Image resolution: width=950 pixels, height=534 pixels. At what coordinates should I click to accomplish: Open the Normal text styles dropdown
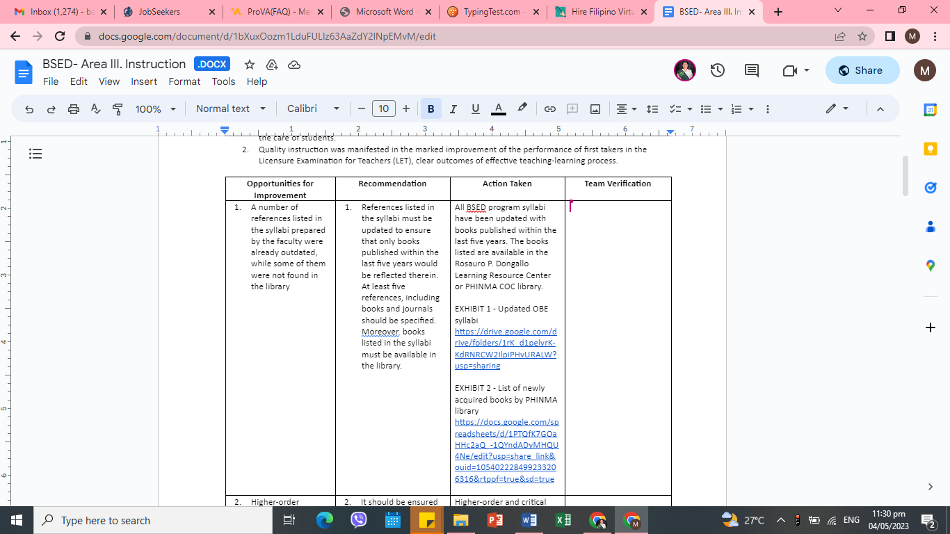[x=231, y=108]
